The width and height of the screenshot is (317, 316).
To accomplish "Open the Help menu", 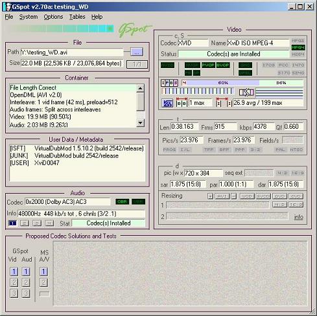I will tap(97, 17).
